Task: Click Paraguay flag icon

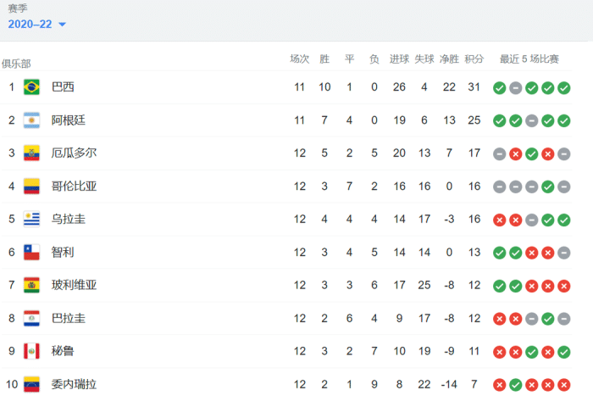Action: pos(32,318)
